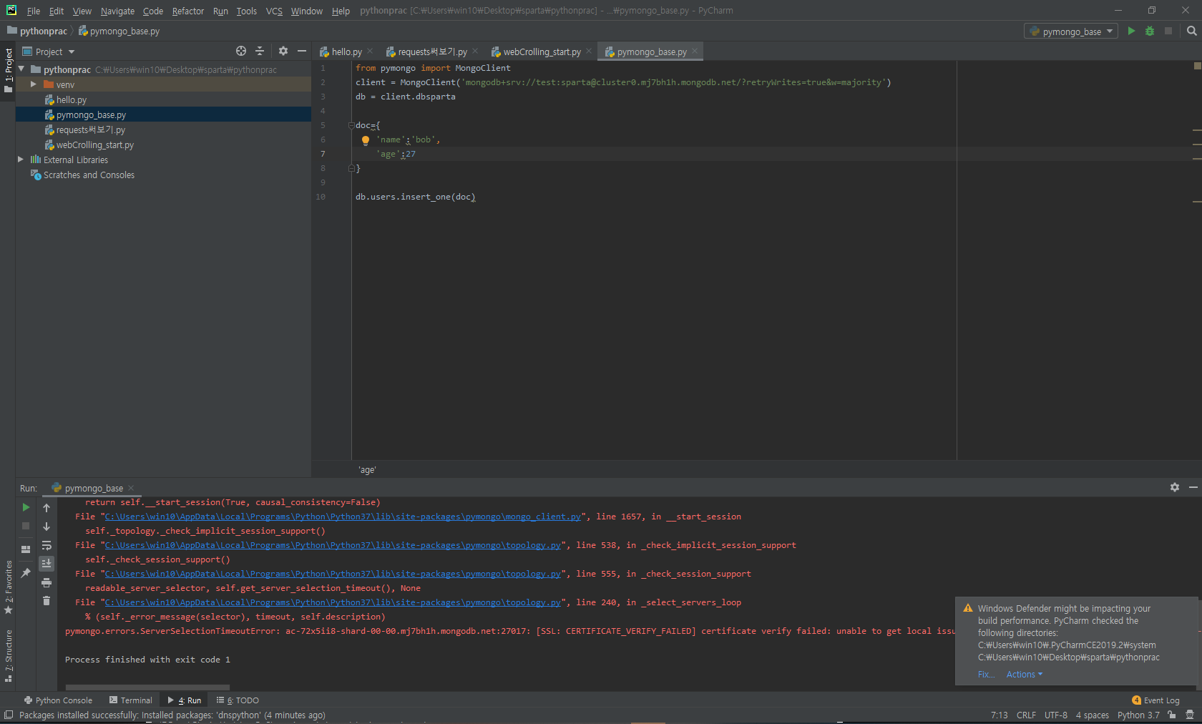The image size is (1202, 724).
Task: Click the 'age' breadcrumb below the editor
Action: coord(367,470)
